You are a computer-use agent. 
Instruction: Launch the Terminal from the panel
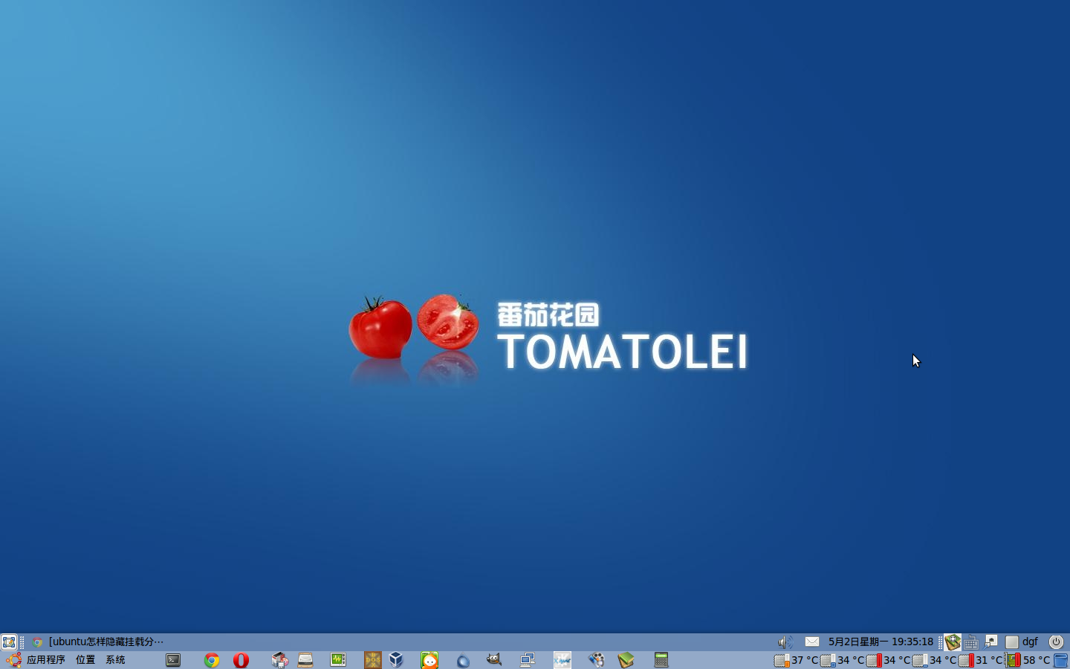(173, 660)
